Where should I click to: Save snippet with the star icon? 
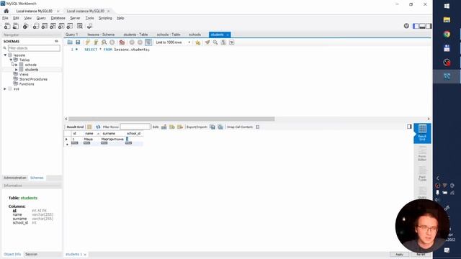(198, 42)
